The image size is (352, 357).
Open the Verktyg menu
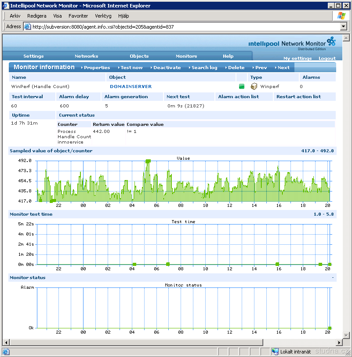coord(103,16)
